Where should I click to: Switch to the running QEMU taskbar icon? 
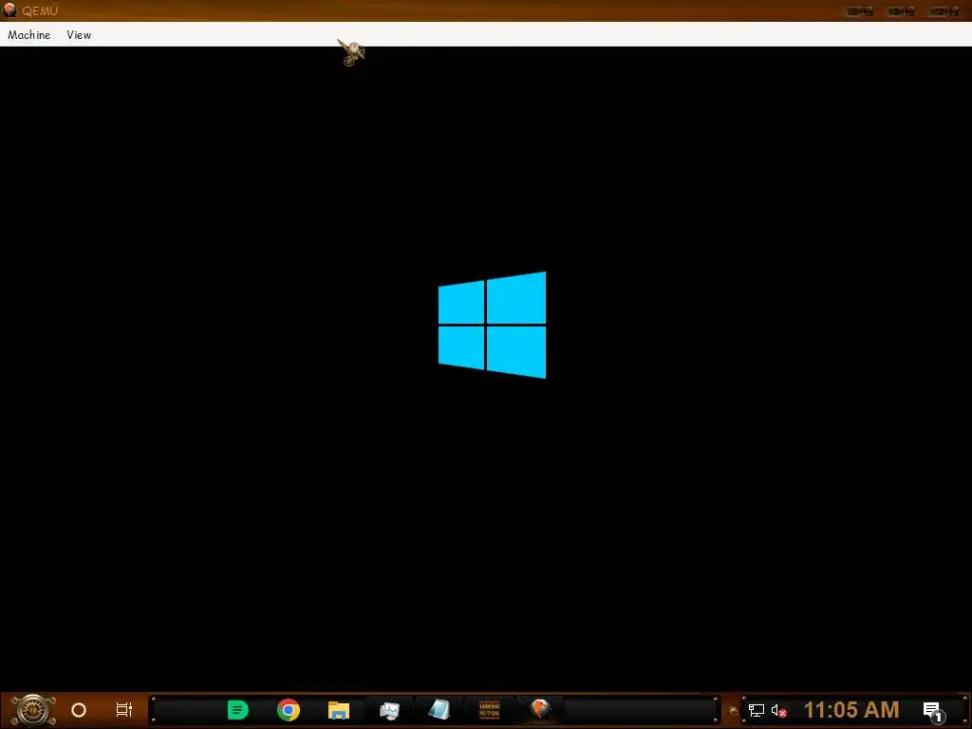tap(540, 710)
